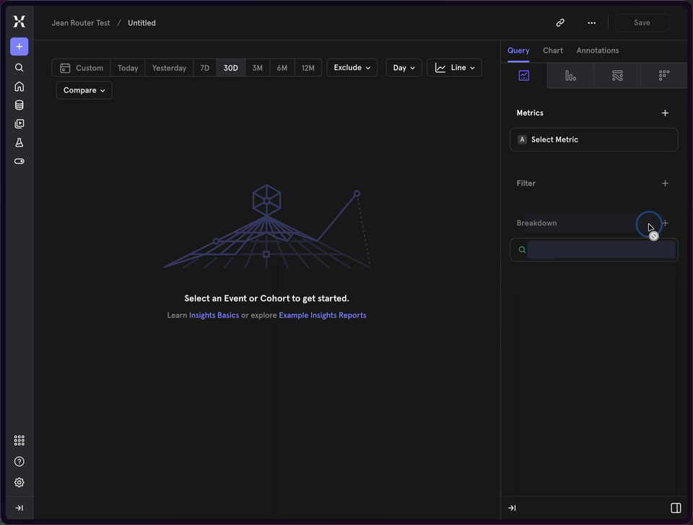
Task: Open the feature flags toggle icon in sidebar
Action: (x=19, y=162)
